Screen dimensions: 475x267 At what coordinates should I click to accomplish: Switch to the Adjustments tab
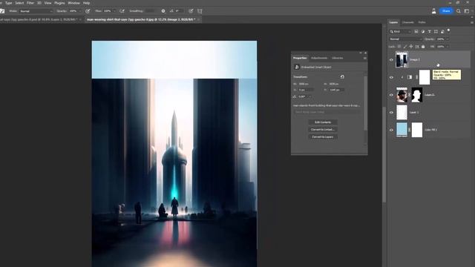click(319, 58)
